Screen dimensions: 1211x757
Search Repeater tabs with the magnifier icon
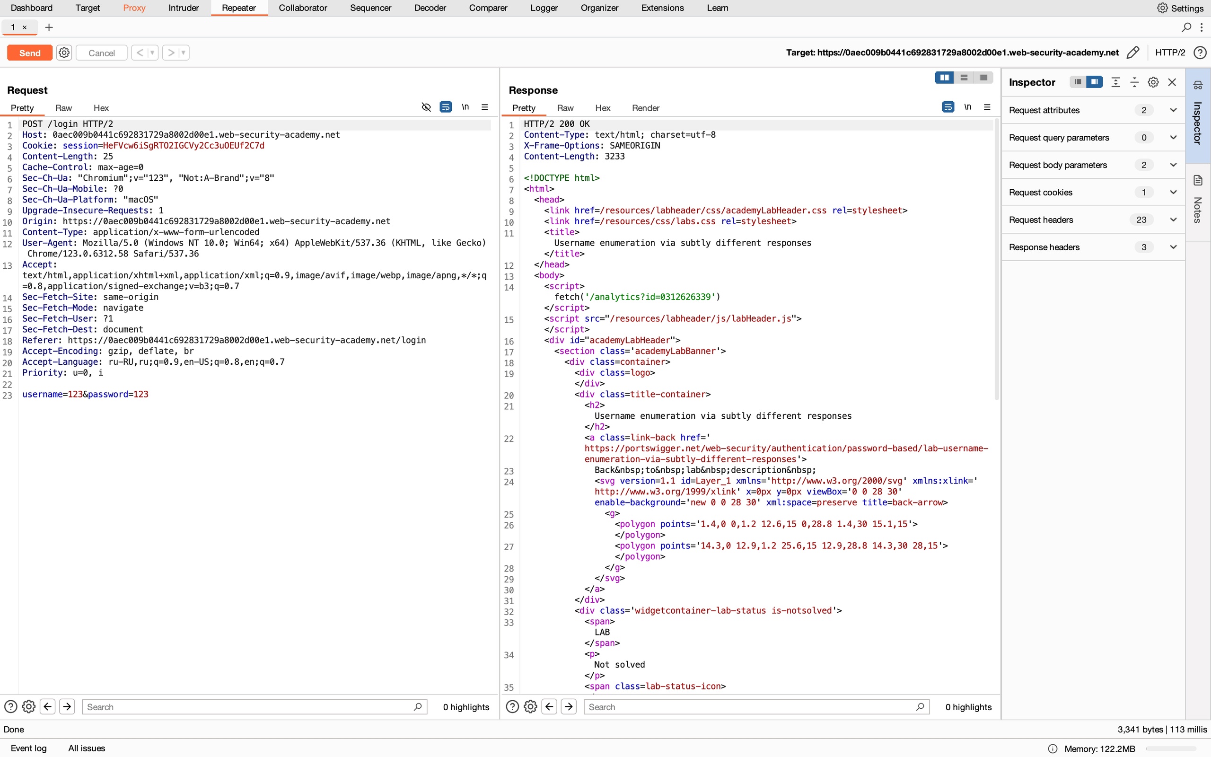[1186, 27]
